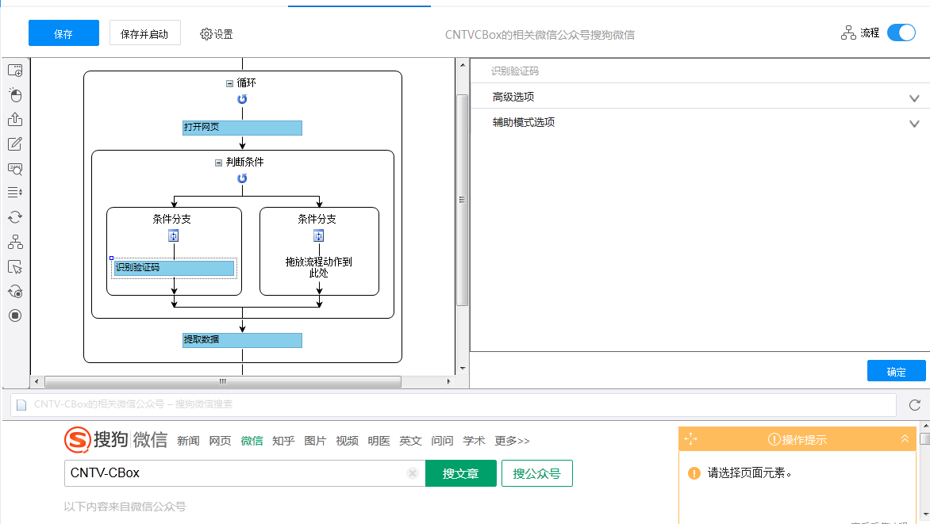Click the move handle on 操作提示 panel

point(691,439)
